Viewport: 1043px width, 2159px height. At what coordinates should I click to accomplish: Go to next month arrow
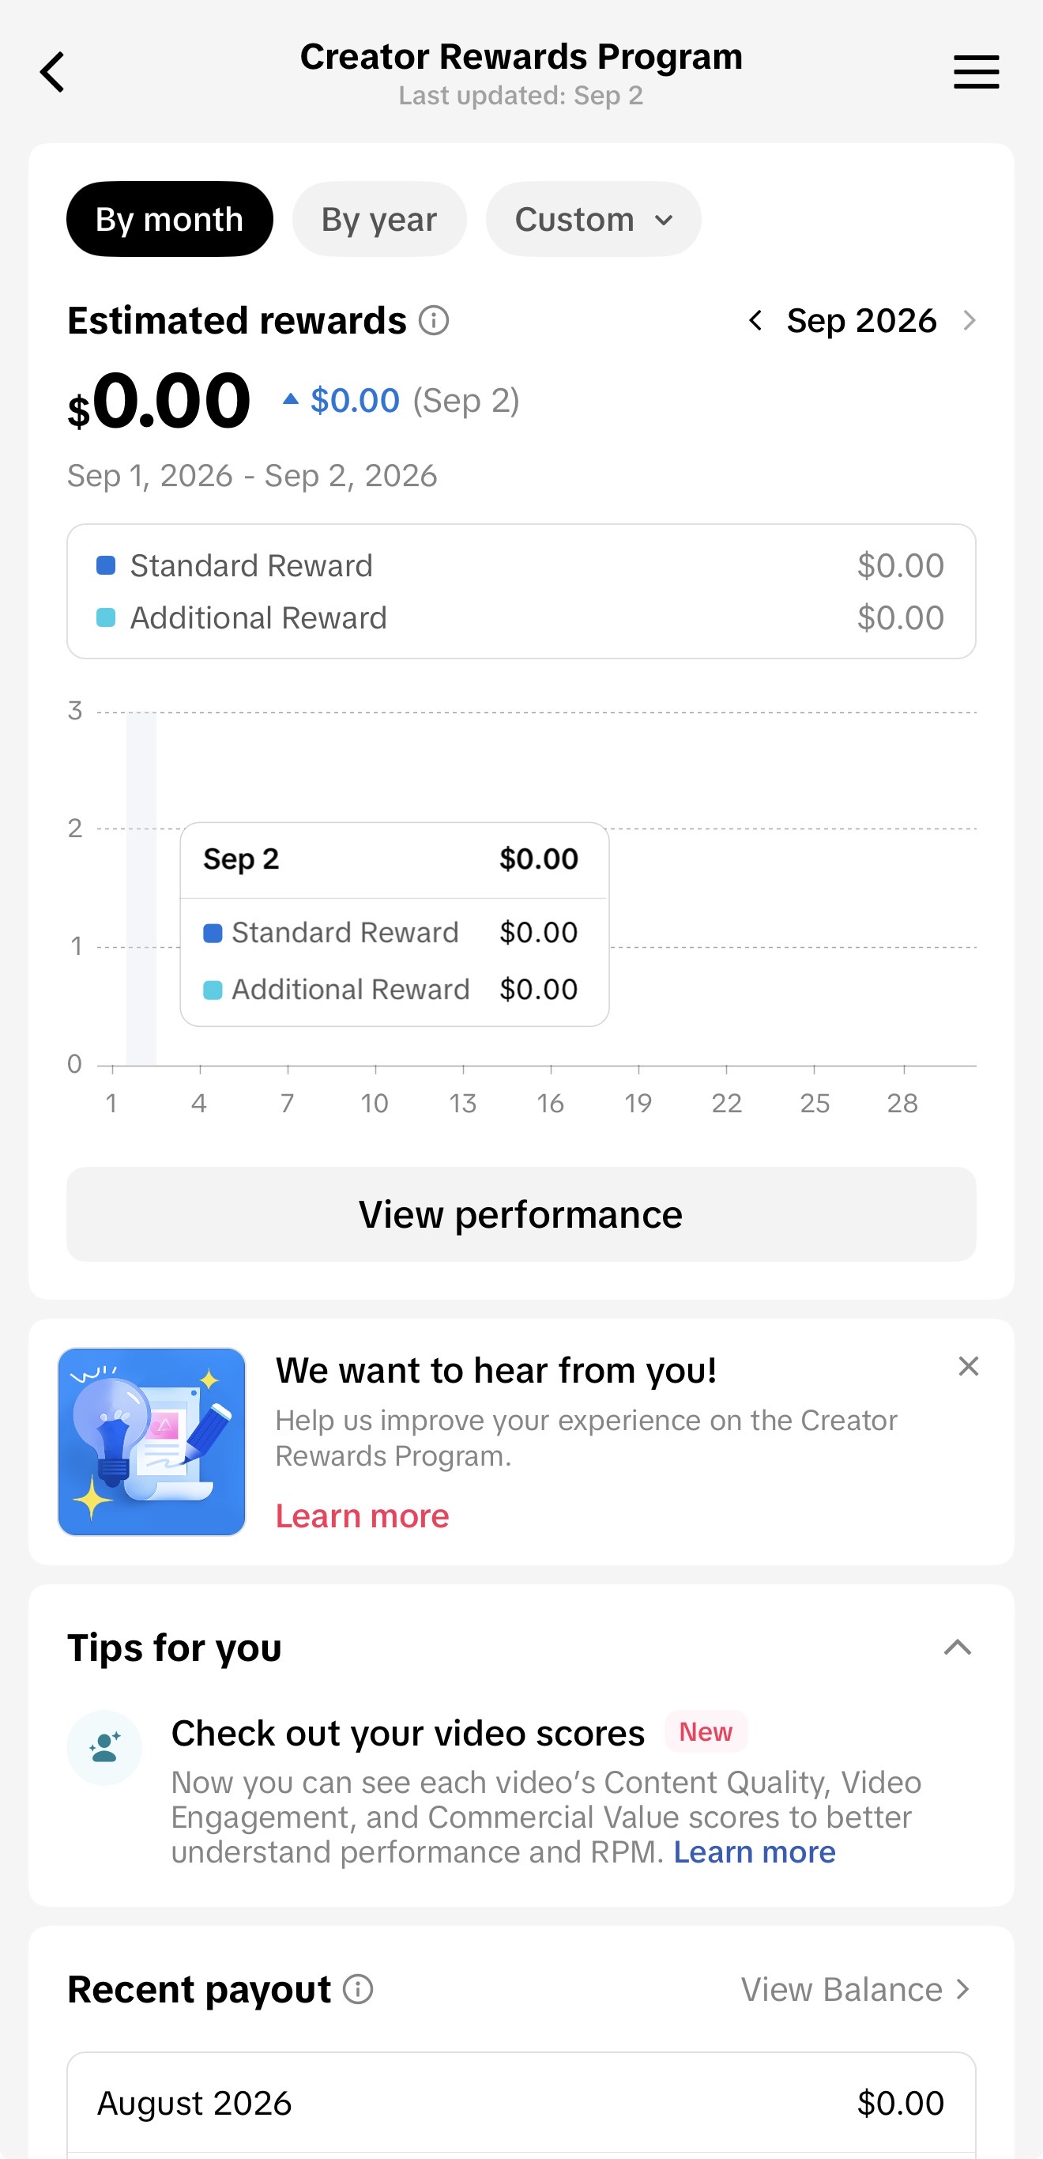tap(970, 320)
